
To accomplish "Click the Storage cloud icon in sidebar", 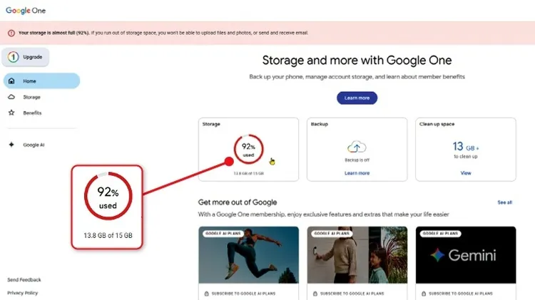I will click(11, 97).
